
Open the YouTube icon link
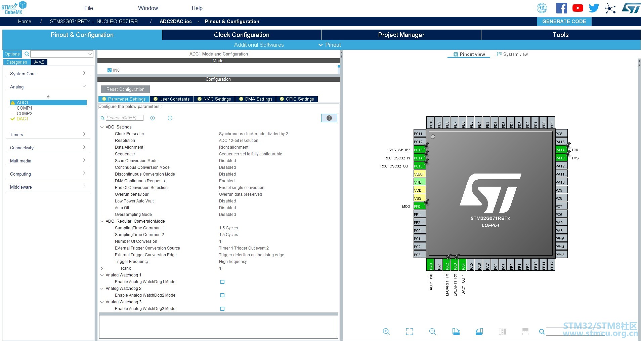578,8
